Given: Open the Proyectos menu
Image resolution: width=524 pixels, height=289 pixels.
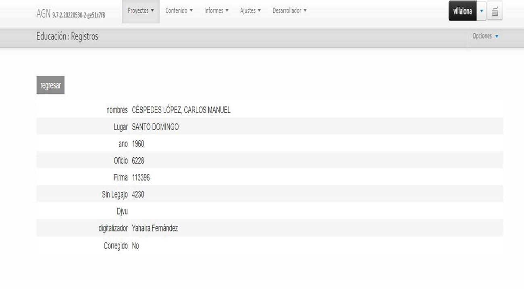Looking at the screenshot, I should pos(141,11).
